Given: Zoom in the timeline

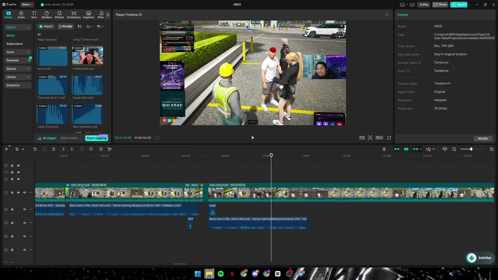Looking at the screenshot, I should pos(491,149).
